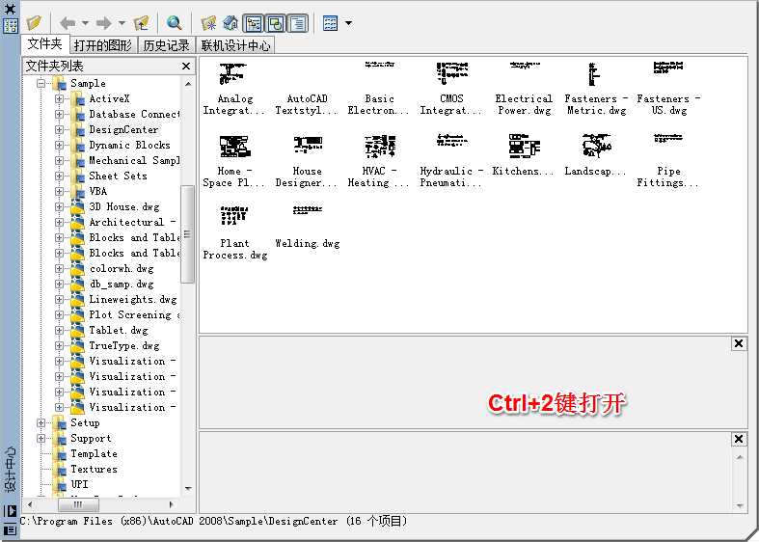
Task: Click the Views icon in toolbar
Action: click(x=330, y=23)
